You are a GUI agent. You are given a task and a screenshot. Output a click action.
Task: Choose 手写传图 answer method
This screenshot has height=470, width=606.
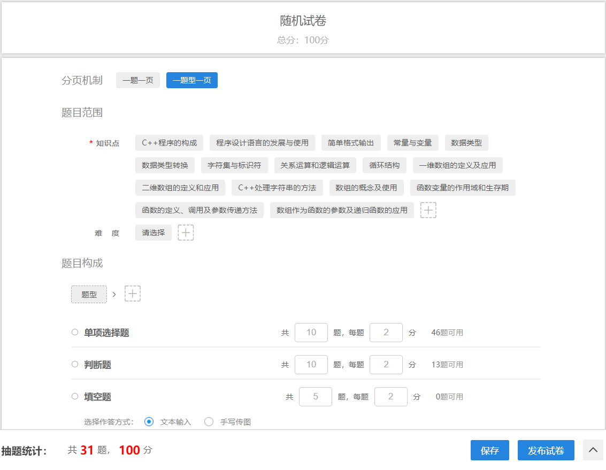pos(209,422)
